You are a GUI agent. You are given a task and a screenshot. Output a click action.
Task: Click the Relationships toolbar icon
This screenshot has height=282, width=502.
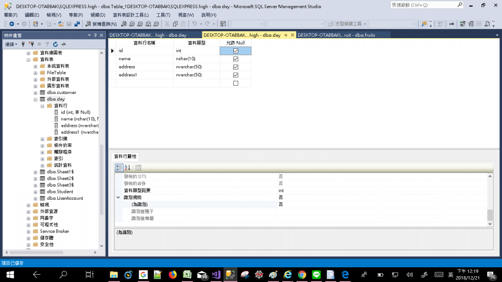pos(463,24)
